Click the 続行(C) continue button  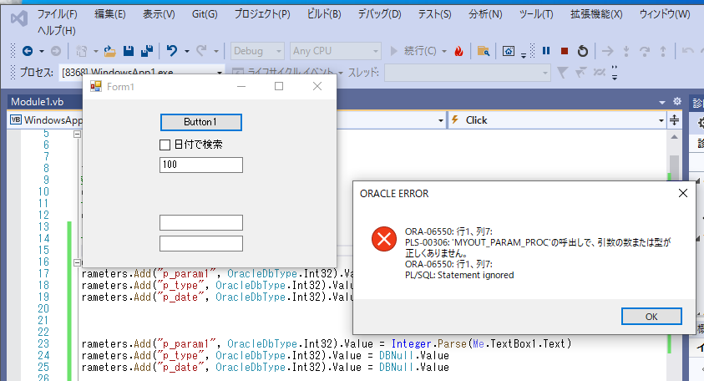418,51
